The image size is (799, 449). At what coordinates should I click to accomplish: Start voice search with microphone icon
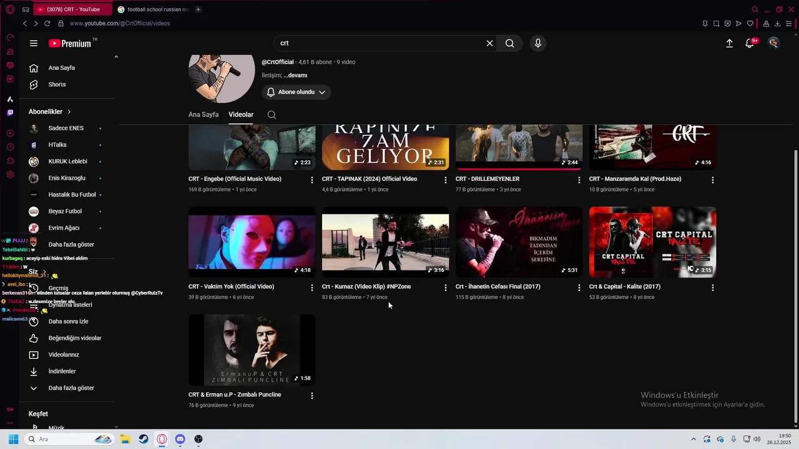[x=537, y=43]
